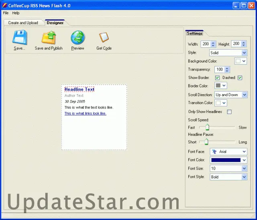Uncheck the Show Border checkbox

click(x=217, y=78)
